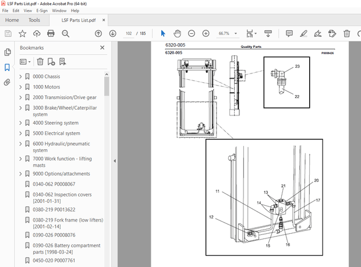Open the Find text magnifier tool
The height and width of the screenshot is (267, 361).
[x=65, y=34]
